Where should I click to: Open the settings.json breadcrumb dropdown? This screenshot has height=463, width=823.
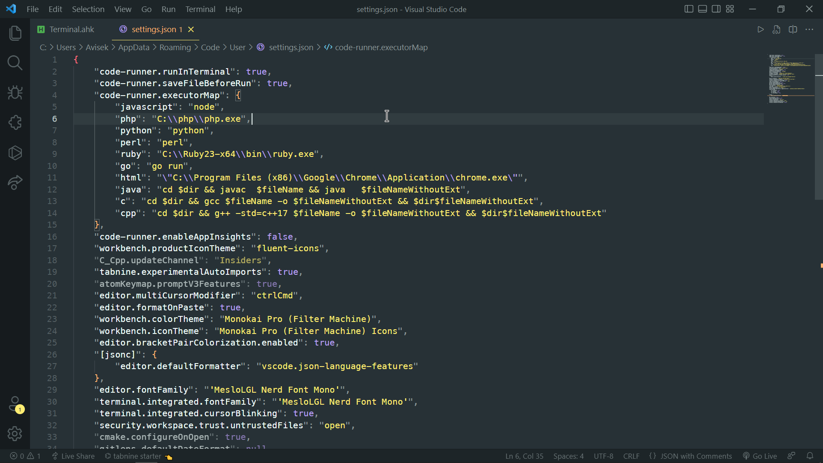[291, 47]
